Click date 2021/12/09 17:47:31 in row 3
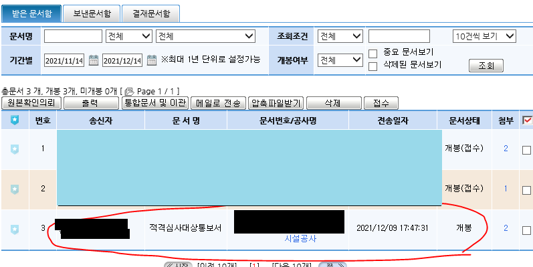 [x=393, y=228]
